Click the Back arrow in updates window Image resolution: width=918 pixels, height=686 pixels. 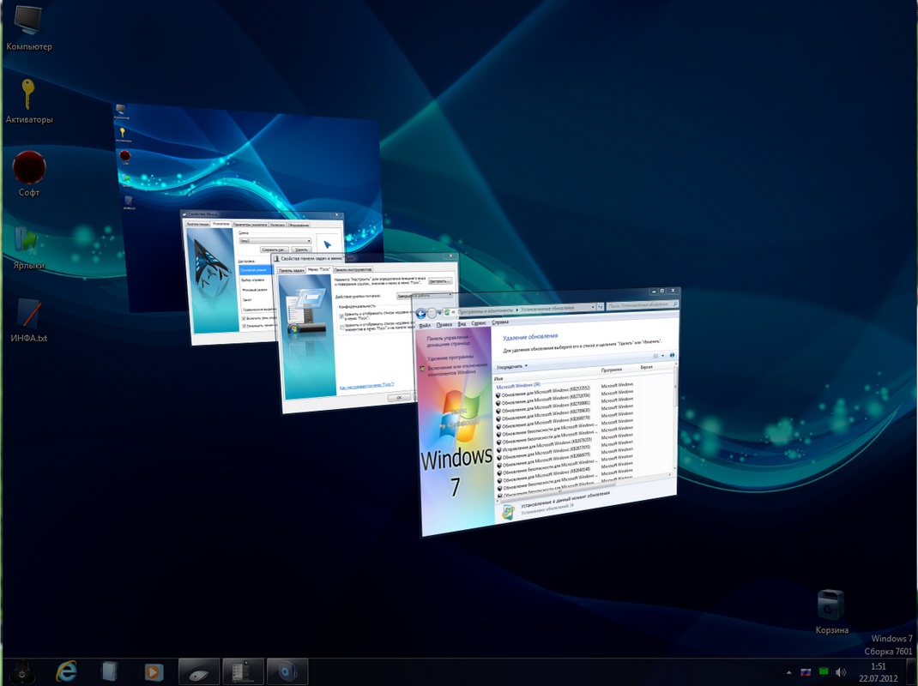(420, 315)
